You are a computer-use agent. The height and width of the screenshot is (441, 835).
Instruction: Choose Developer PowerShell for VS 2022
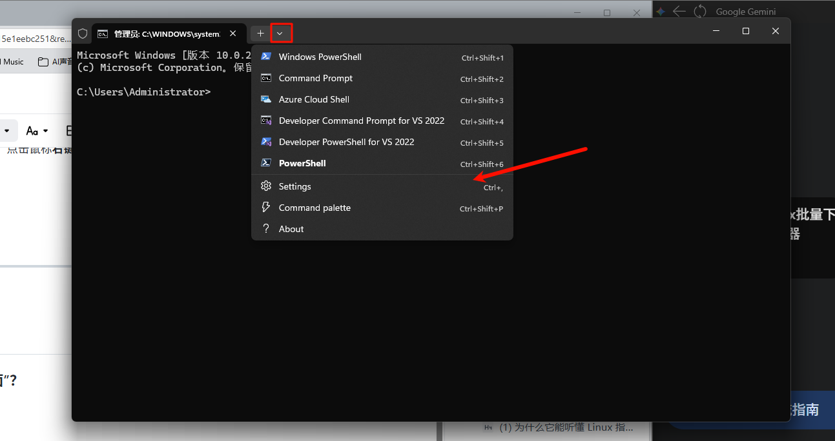click(x=346, y=142)
